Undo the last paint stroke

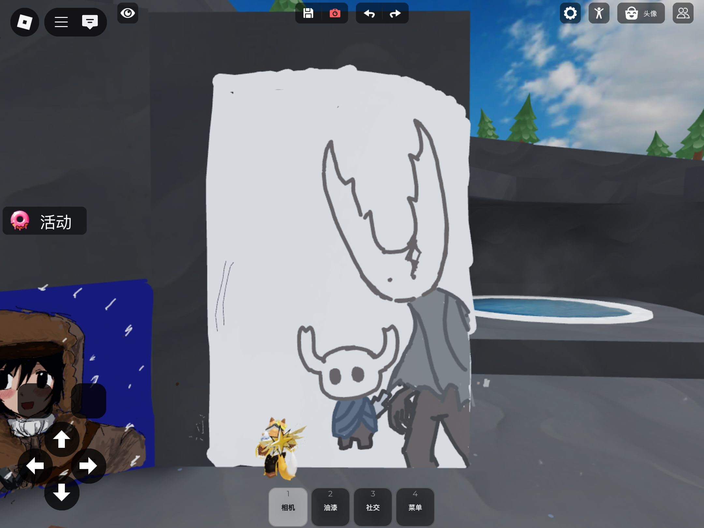pyautogui.click(x=369, y=13)
